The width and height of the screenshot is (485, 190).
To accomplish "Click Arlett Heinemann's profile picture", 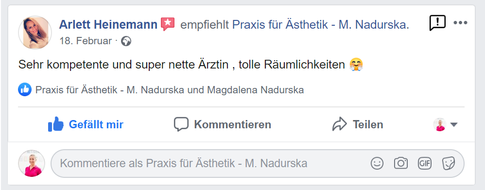I will click(x=35, y=33).
